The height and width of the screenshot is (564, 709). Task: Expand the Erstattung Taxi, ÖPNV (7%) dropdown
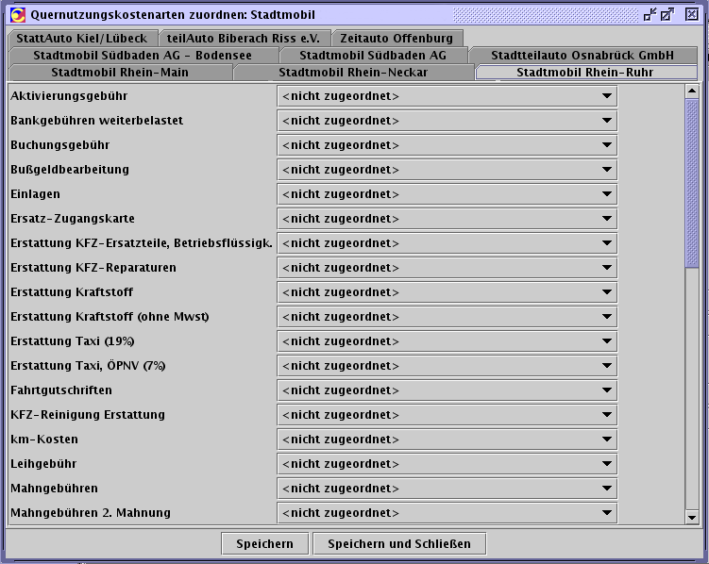click(447, 366)
